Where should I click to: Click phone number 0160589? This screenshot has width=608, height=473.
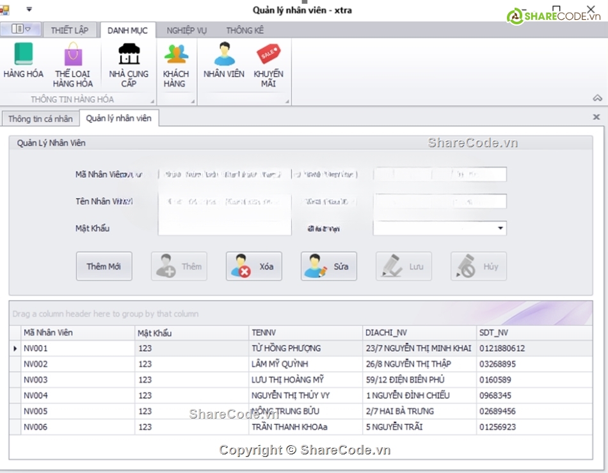pos(534,380)
